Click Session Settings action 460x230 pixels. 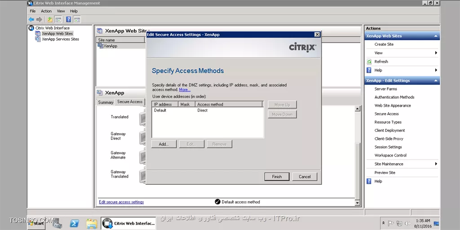[388, 147]
